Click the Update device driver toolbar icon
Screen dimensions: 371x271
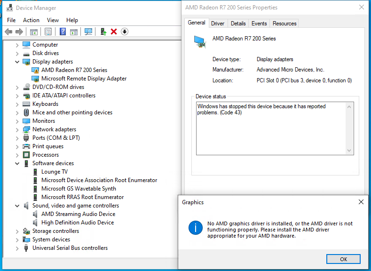(x=103, y=32)
